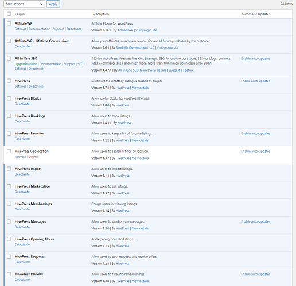The height and width of the screenshot is (286, 296).
Task: Open the Bulk actions dropdown
Action: click(24, 4)
